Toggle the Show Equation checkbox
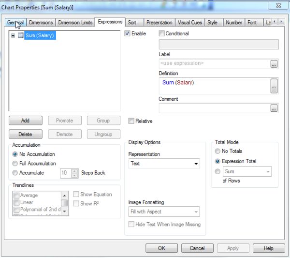 76,194
